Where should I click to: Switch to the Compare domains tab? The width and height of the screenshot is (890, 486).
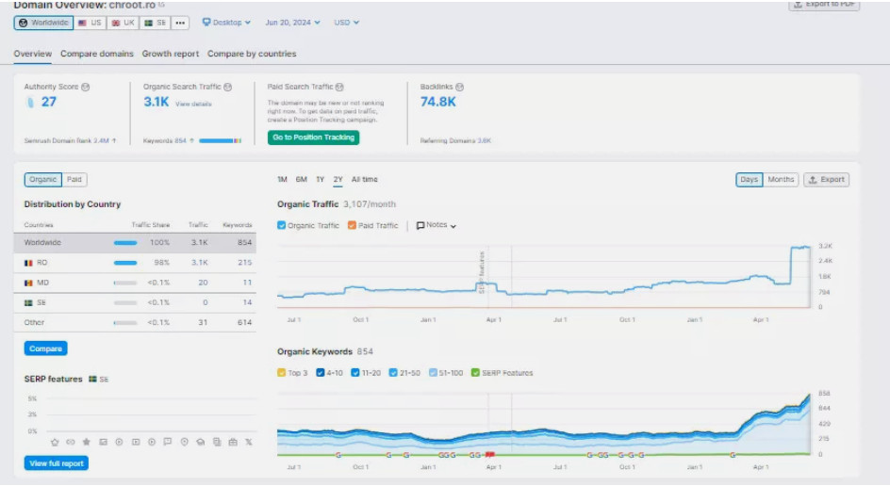pyautogui.click(x=97, y=54)
